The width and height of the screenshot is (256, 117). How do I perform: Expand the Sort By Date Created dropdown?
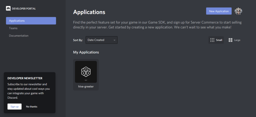pyautogui.click(x=102, y=40)
